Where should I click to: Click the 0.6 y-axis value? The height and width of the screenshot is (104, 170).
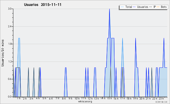coord(10,79)
